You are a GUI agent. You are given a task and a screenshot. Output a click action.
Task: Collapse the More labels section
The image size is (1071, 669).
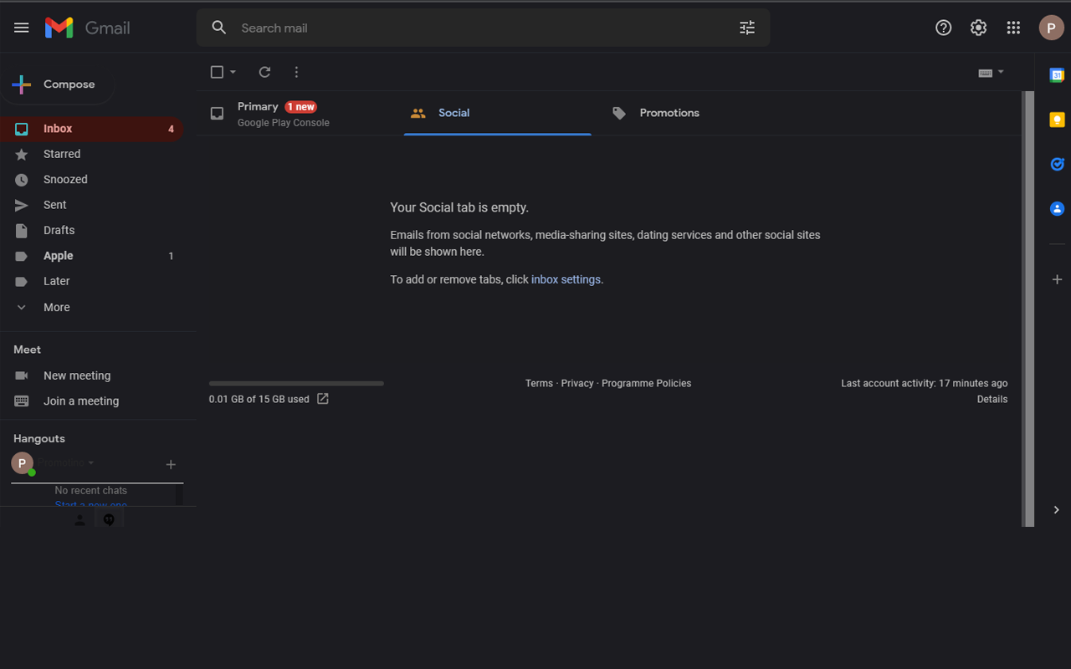pos(22,307)
